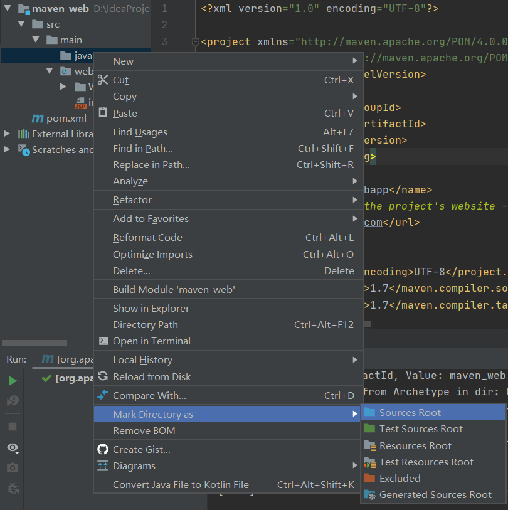Screen dimensions: 508x510
Task: Choose Remove BOM
Action: (228, 430)
